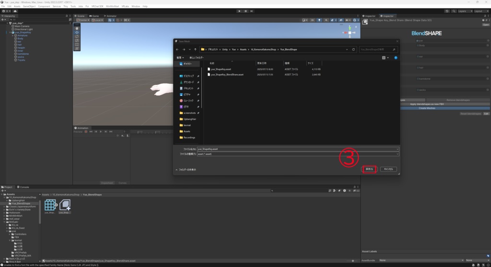Toggle the Inspector lock icon
491x267 pixels.
(485, 16)
